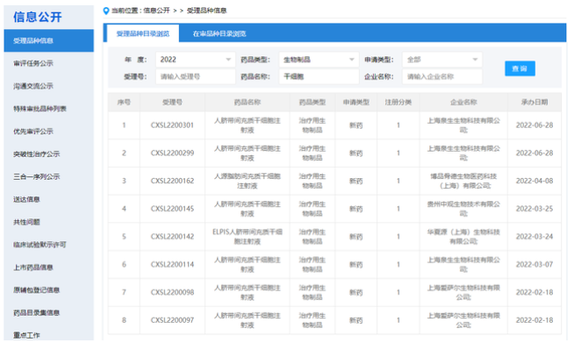This screenshot has width=574, height=343.
Task: Expand the 药品类型 生物制品 dropdown
Action: coord(319,60)
